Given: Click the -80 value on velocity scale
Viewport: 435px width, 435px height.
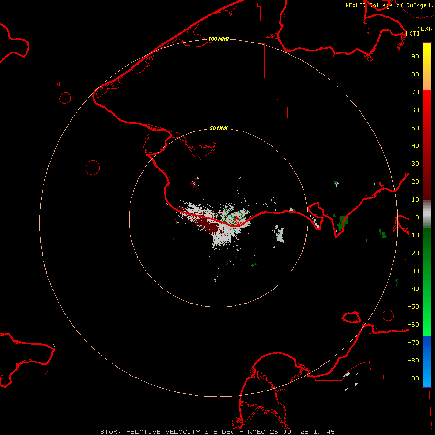Looking at the screenshot, I should coord(413,361).
